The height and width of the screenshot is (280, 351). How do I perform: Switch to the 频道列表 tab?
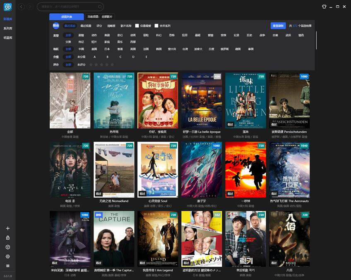tap(66, 17)
